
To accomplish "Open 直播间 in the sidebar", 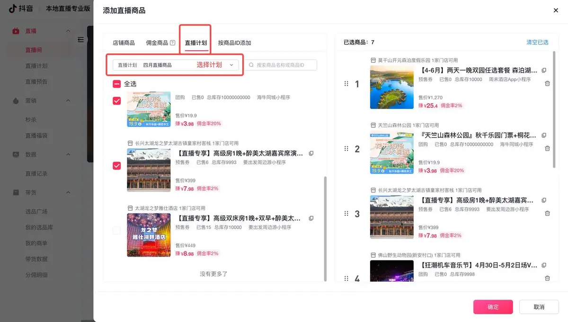I will click(34, 50).
